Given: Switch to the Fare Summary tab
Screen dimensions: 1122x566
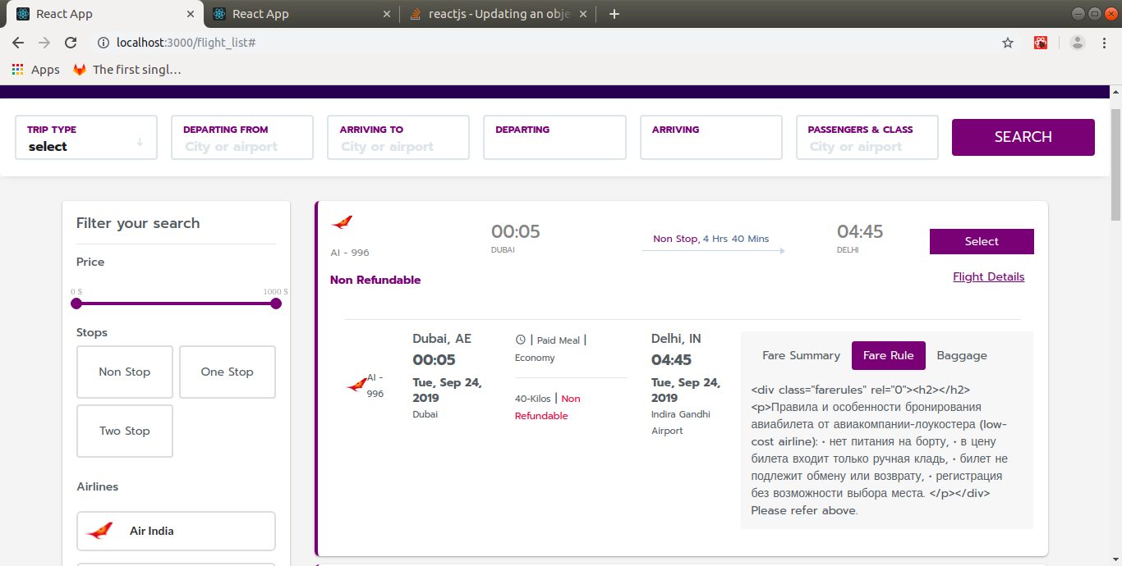Looking at the screenshot, I should (801, 355).
